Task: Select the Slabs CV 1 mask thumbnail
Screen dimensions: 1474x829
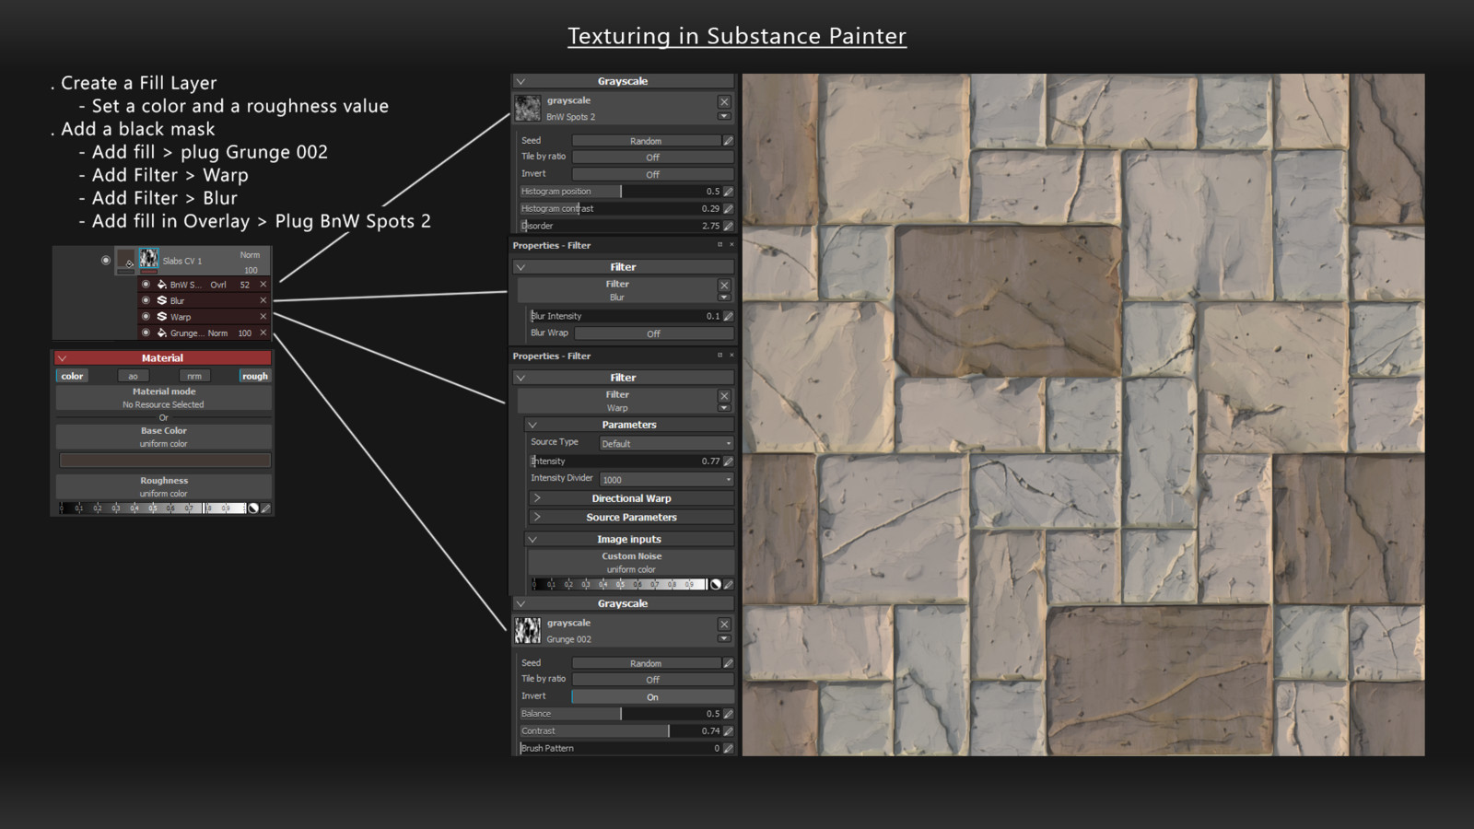Action: click(148, 260)
